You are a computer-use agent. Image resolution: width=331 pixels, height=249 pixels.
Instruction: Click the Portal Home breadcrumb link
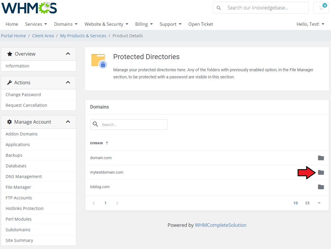pyautogui.click(x=13, y=36)
